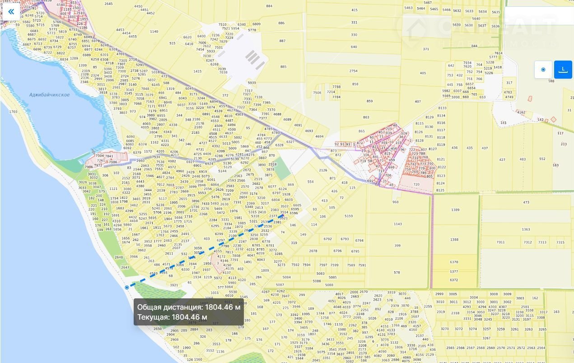Click parcel 1363 on the right side
The width and height of the screenshot is (574, 363).
[x=526, y=230]
